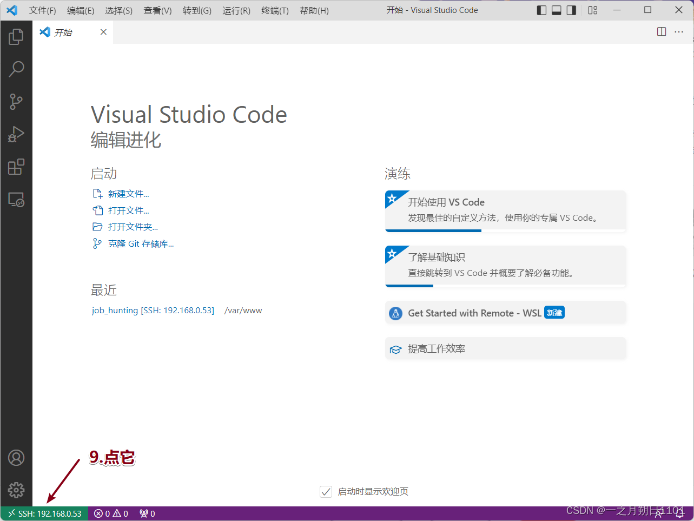Maximize the Visual Studio Code window
The height and width of the screenshot is (521, 694).
click(647, 10)
